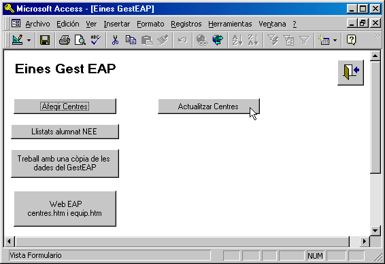Open the Microsoft Access Help icon

click(351, 40)
